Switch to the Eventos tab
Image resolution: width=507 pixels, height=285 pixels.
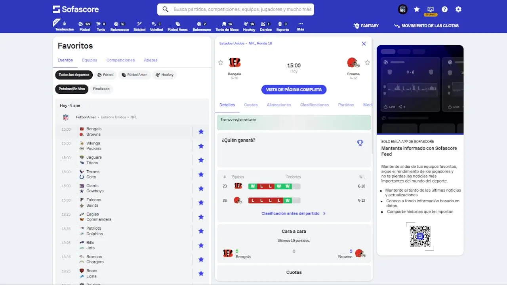pos(65,60)
